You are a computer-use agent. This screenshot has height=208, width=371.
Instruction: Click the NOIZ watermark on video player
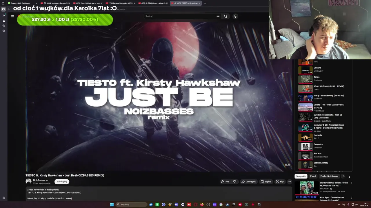(x=288, y=165)
